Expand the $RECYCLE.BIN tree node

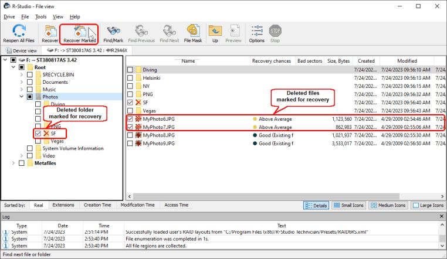tap(22, 74)
